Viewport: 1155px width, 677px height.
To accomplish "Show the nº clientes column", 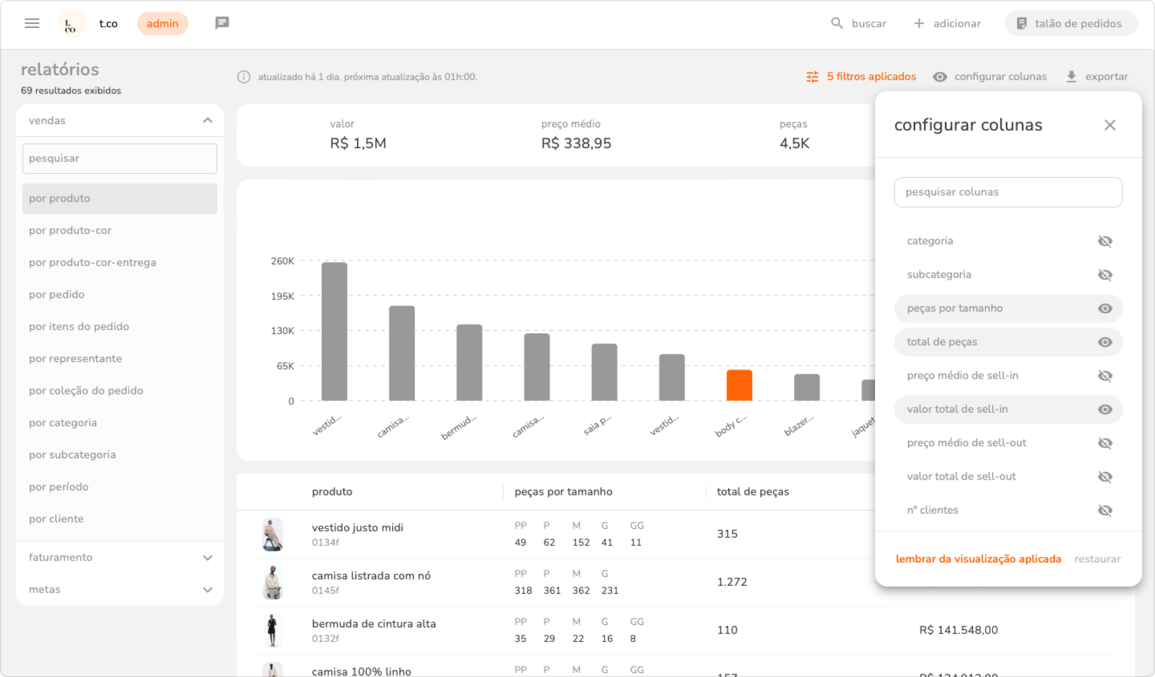I will (x=1104, y=510).
